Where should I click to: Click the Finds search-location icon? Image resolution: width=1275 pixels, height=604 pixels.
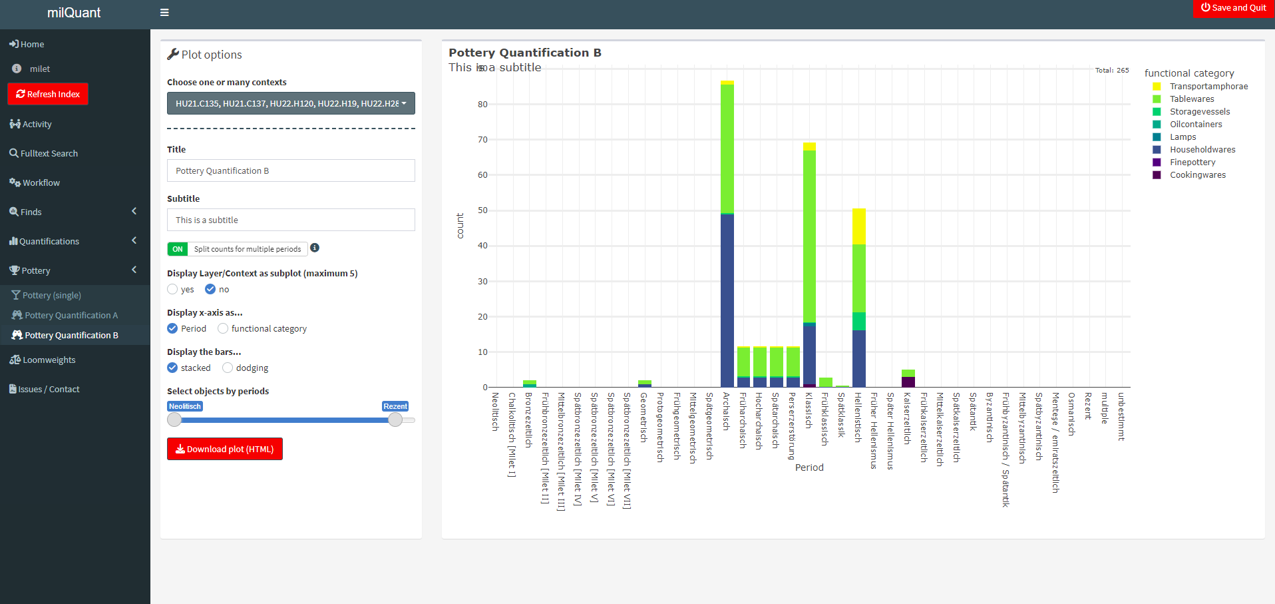click(x=13, y=212)
